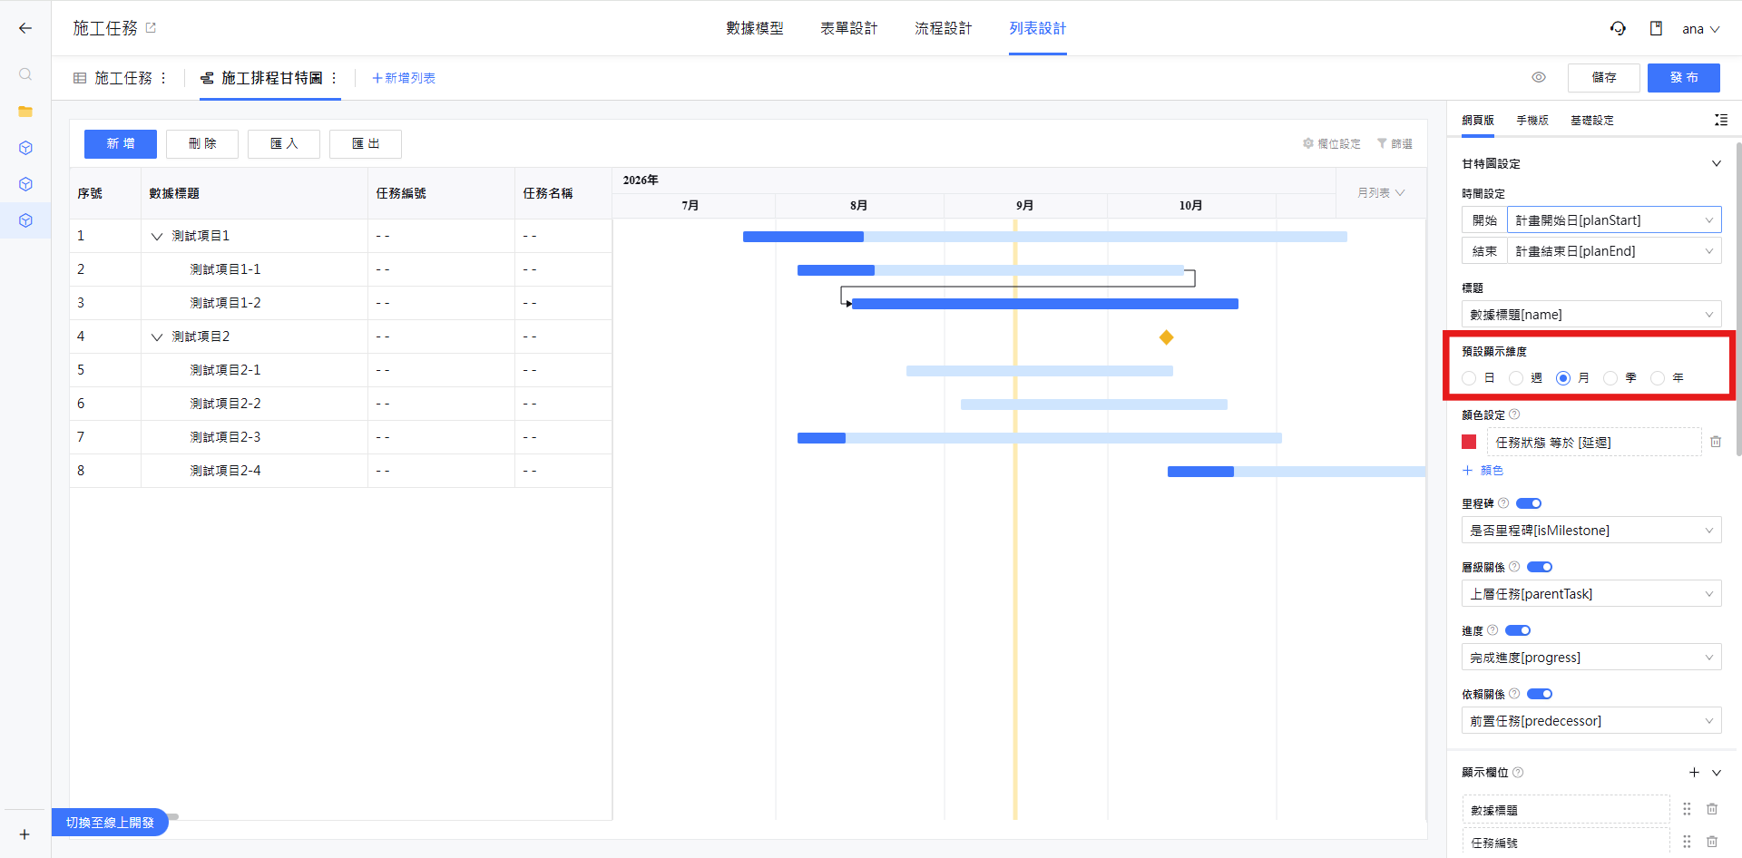Toggle the 里程碑 switch
The height and width of the screenshot is (858, 1742).
coord(1529,503)
